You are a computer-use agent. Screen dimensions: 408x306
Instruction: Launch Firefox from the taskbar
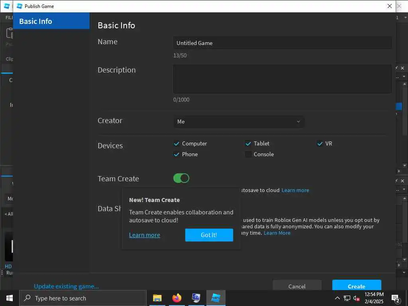177,298
